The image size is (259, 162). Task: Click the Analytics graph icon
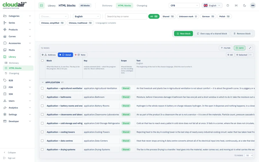pyautogui.click(x=5, y=108)
